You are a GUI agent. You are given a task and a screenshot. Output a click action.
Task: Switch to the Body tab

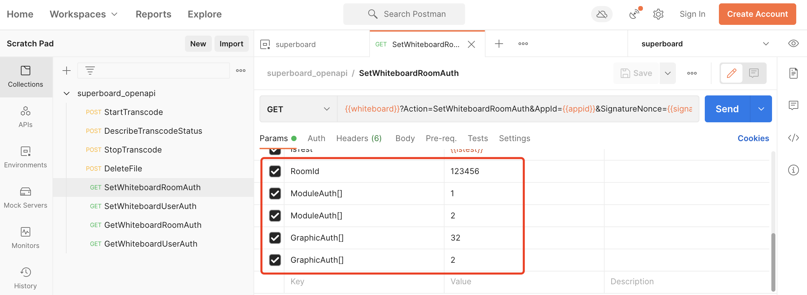[x=405, y=138]
